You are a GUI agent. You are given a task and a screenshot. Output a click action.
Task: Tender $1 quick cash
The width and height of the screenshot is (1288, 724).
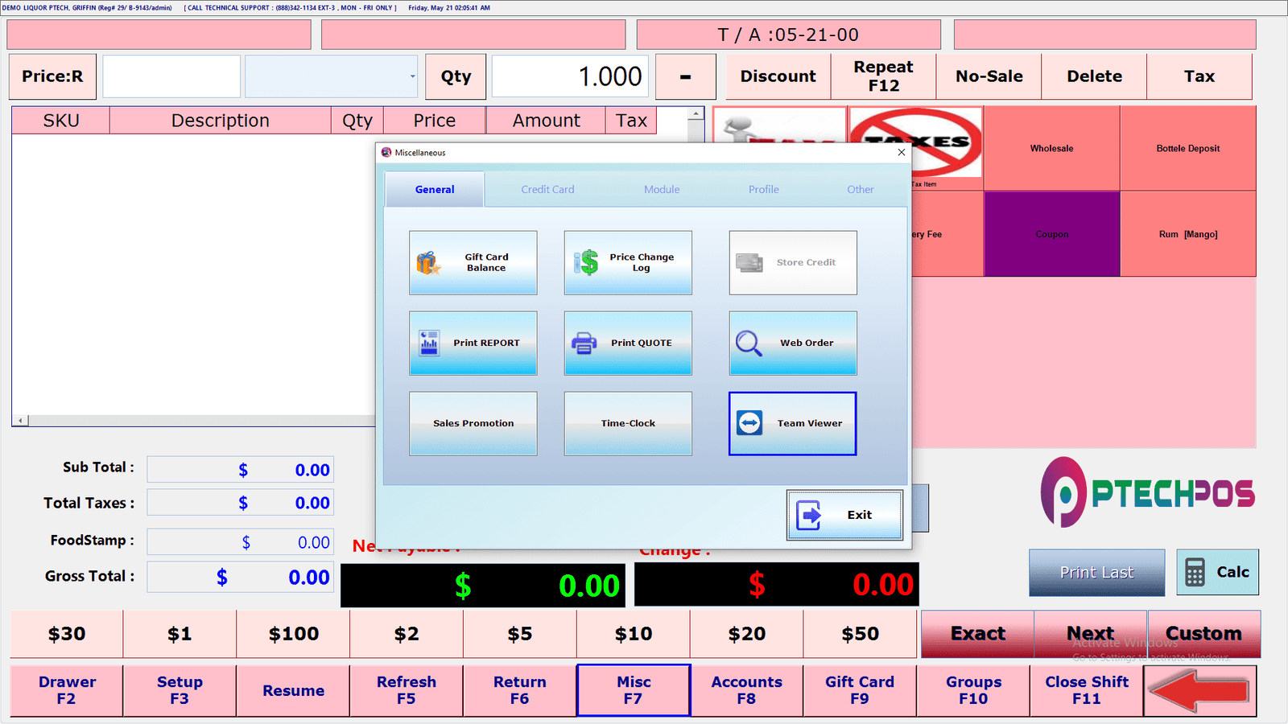(180, 634)
